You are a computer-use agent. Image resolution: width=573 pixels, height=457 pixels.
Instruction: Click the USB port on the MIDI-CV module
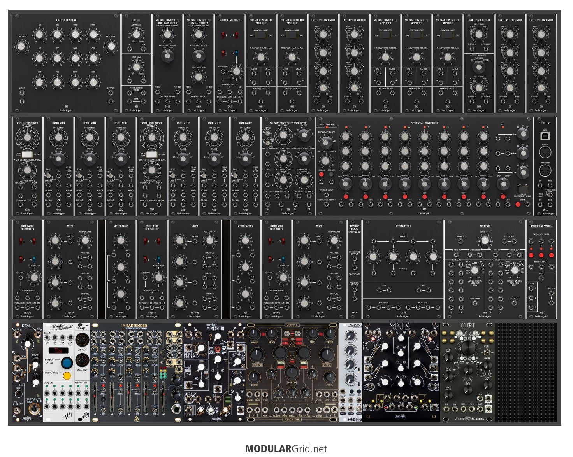pyautogui.click(x=545, y=135)
